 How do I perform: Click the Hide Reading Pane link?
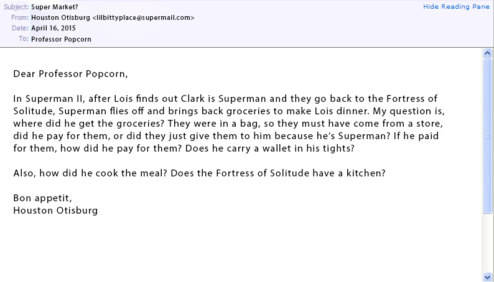(456, 6)
